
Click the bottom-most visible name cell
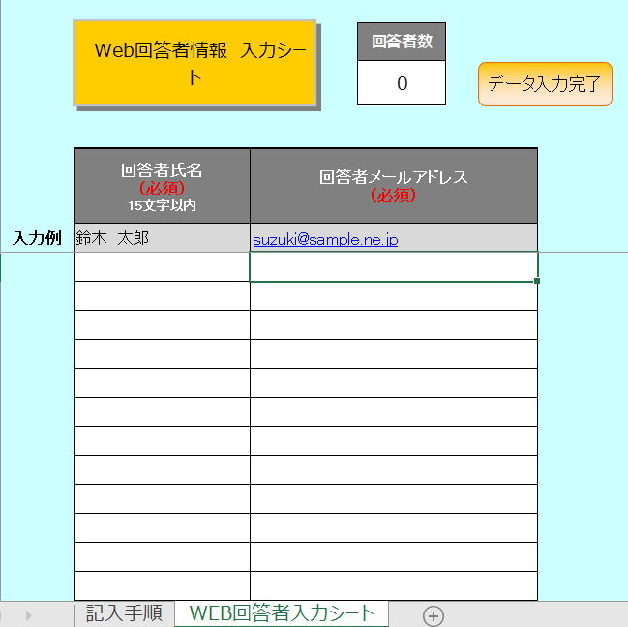162,585
